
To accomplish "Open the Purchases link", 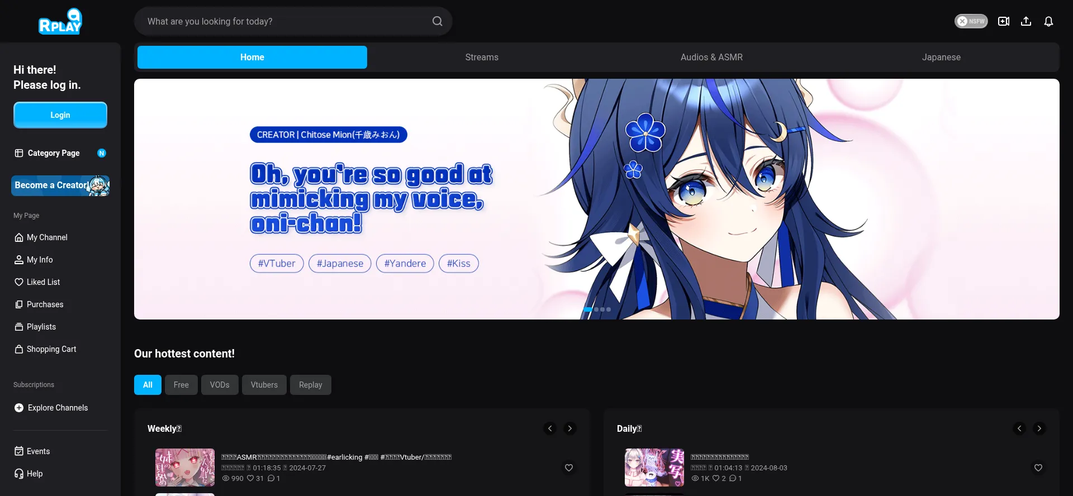I will 45,304.
